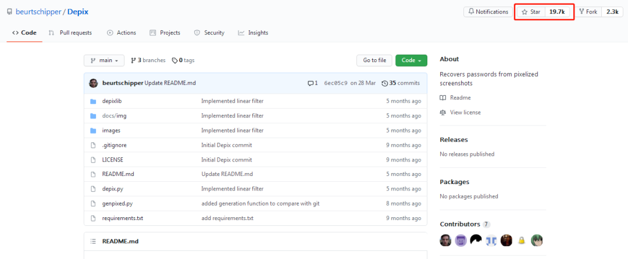The width and height of the screenshot is (628, 259).
Task: Click the first contributor avatar
Action: 445,240
